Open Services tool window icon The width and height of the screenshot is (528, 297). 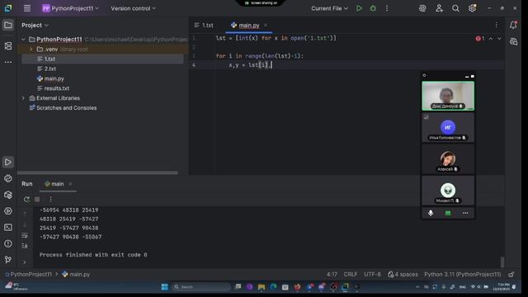(x=8, y=211)
